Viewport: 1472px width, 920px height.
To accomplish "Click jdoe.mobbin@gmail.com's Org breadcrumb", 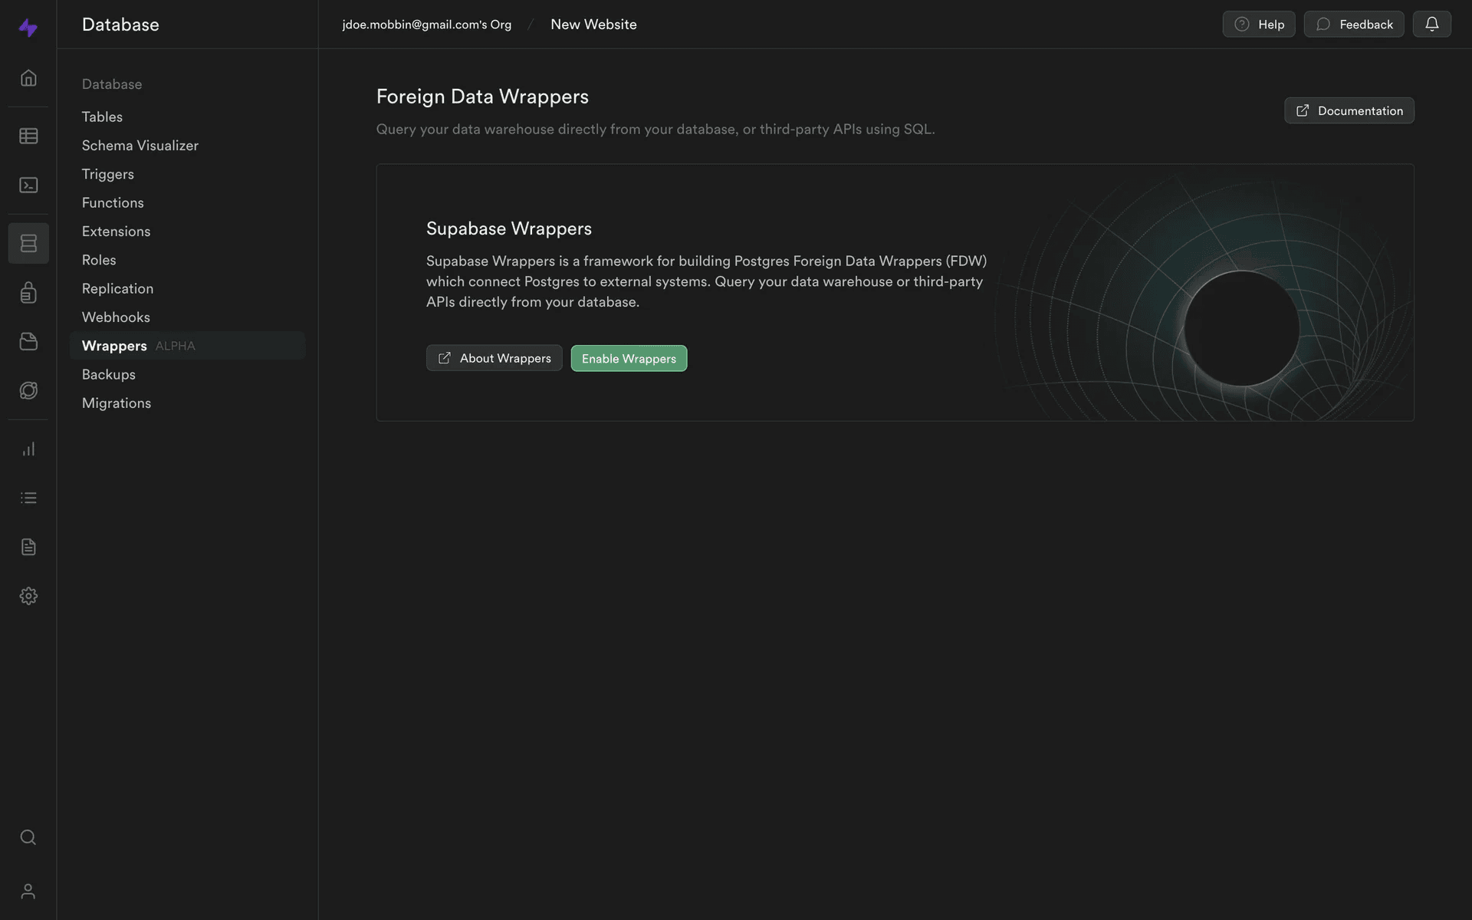I will click(x=426, y=25).
